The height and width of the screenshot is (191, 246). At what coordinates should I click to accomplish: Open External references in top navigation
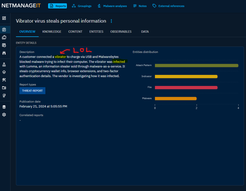click(x=168, y=6)
